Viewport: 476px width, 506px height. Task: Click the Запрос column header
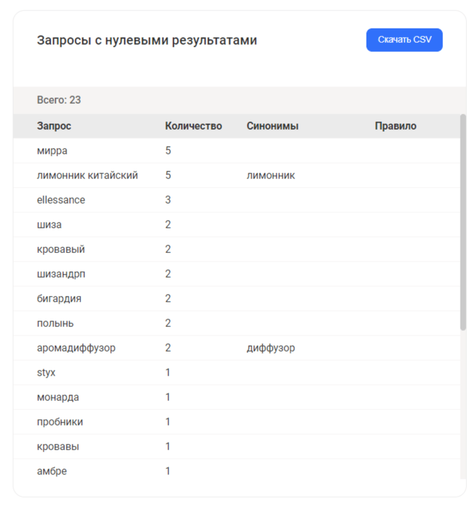click(x=54, y=126)
